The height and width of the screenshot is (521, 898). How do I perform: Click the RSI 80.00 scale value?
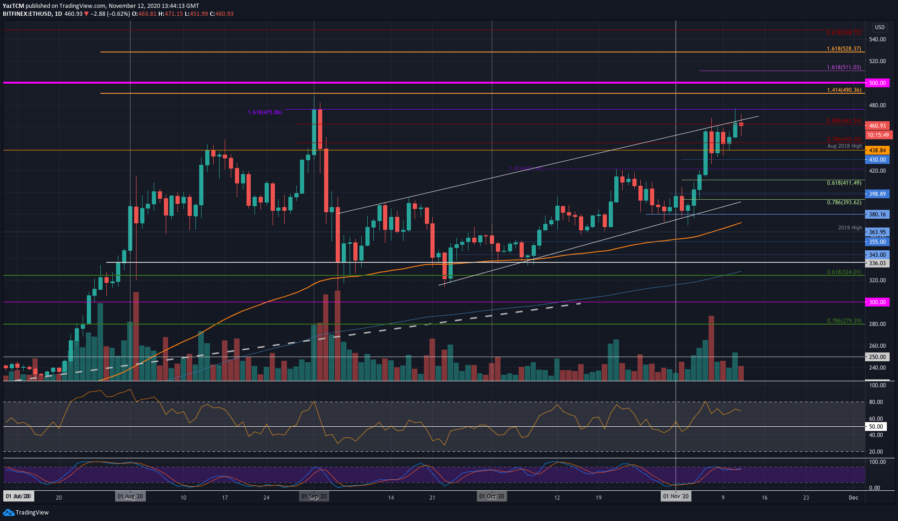point(877,402)
